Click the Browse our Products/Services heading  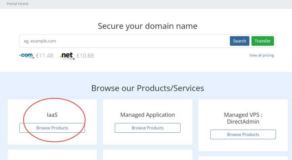148,88
